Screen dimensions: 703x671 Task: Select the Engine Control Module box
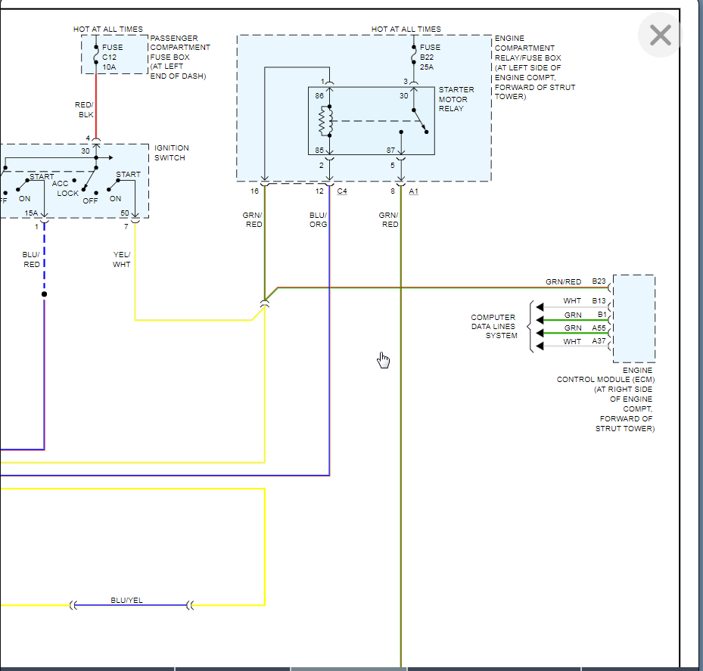point(634,318)
